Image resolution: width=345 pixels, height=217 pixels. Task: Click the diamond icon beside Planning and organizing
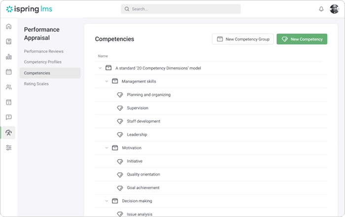[x=120, y=95]
